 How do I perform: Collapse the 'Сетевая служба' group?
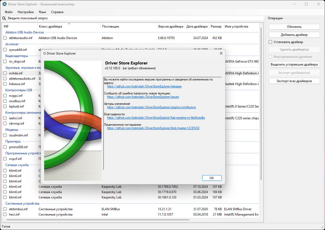point(17,165)
